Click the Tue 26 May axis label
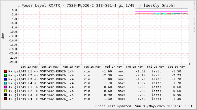 tap(92, 67)
